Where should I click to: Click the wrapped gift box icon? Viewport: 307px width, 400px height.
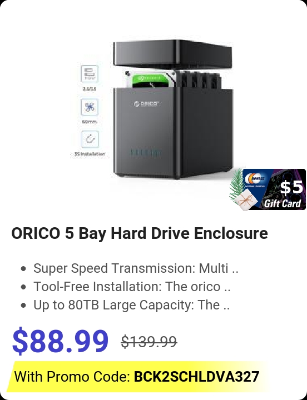click(246, 201)
